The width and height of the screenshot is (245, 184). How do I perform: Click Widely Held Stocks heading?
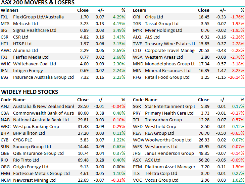[x=30, y=92]
